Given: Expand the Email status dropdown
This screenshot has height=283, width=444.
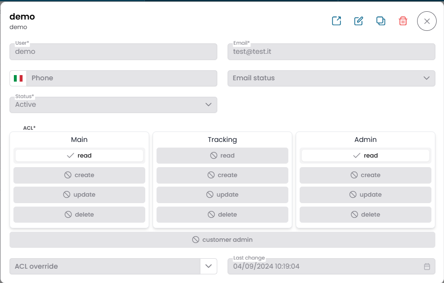Looking at the screenshot, I should click(331, 79).
